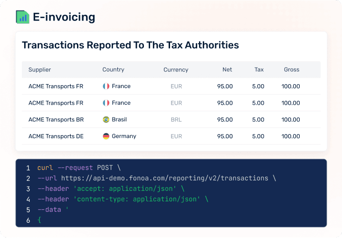342x238 pixels.
Task: Click the 'accept: application/json' header string
Action: [125, 188]
